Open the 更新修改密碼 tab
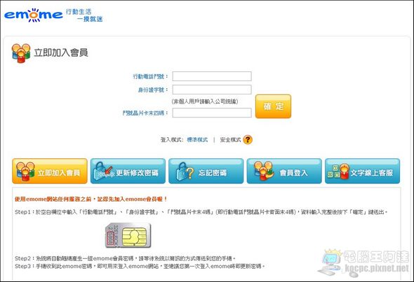Screen dimensions: 414x282 [128, 171]
